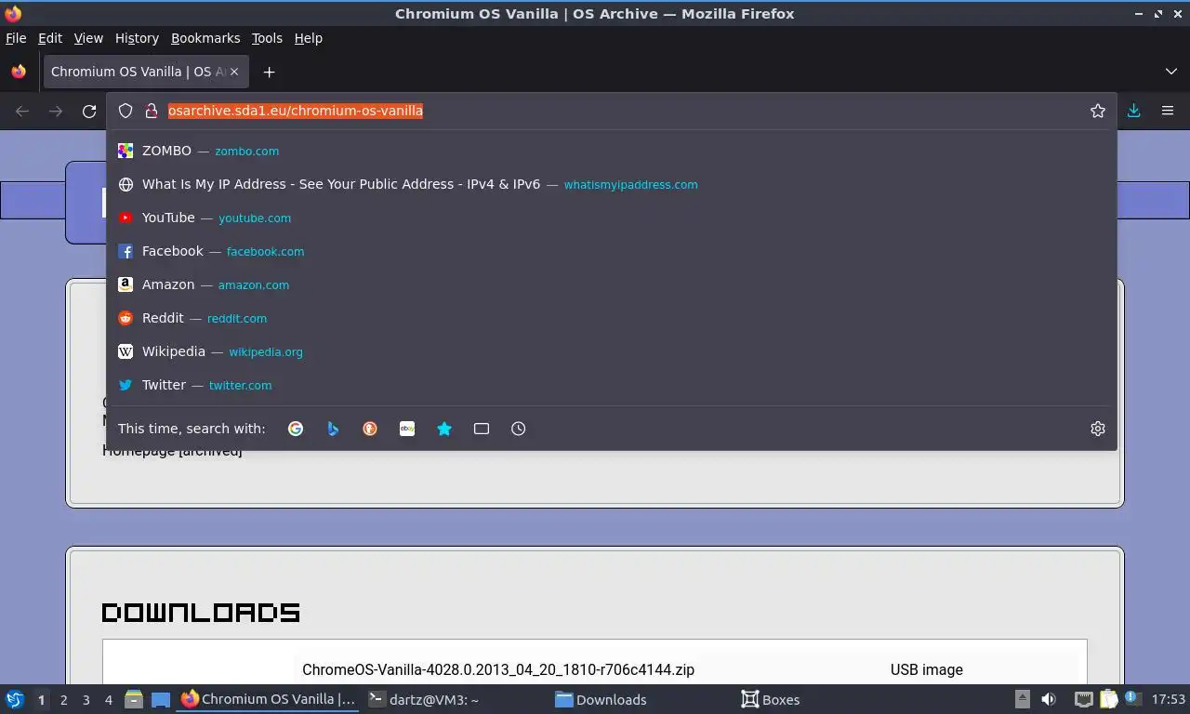Open the Downloads panel arrow icon
Image resolution: width=1190 pixels, height=714 pixels.
point(1134,111)
